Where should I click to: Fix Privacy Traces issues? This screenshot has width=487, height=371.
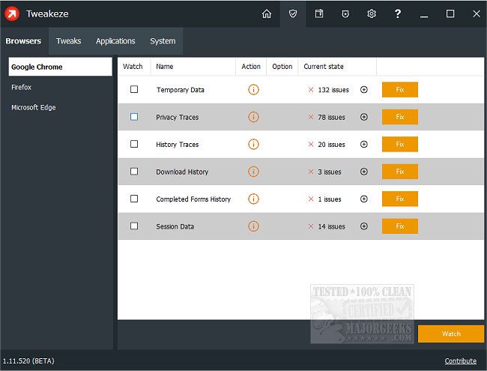(400, 117)
